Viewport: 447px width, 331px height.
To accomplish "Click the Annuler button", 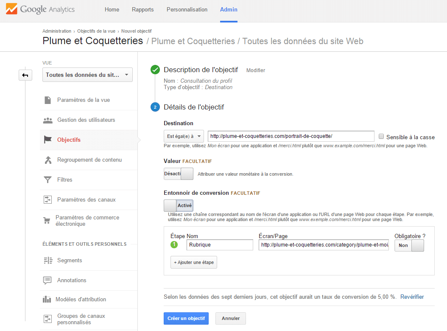I will point(231,318).
